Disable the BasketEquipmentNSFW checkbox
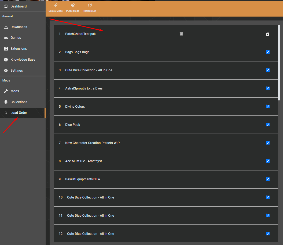Screen dimensions: 283x245 [268, 179]
